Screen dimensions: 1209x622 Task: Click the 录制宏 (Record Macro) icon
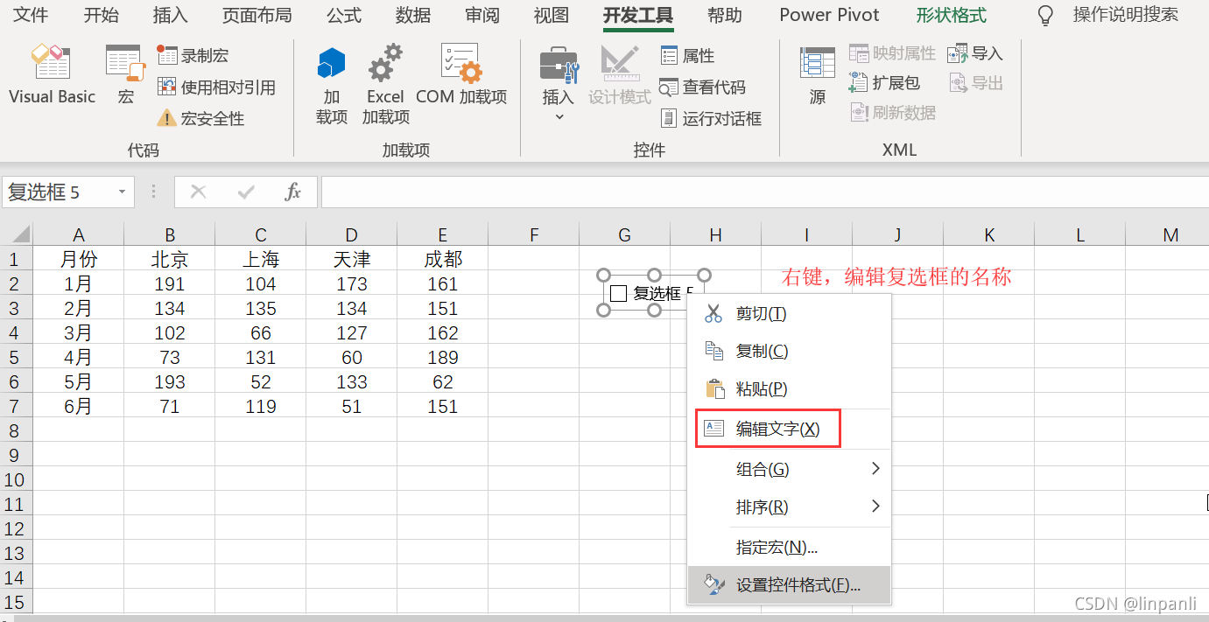tap(169, 55)
